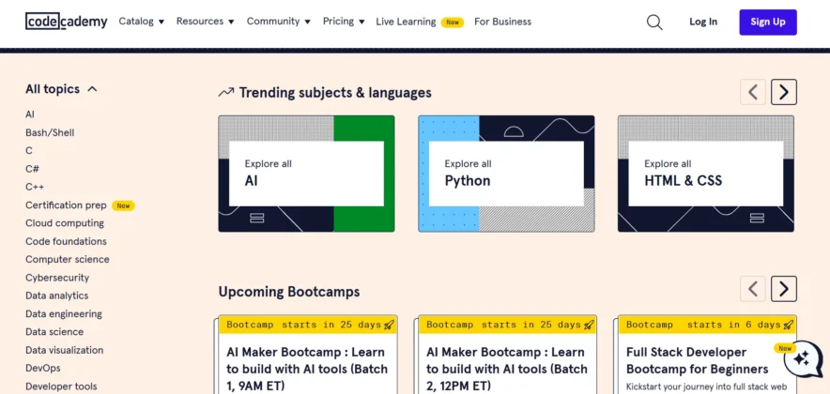Click the Log In link
Screen dimensions: 830x394
tap(703, 22)
